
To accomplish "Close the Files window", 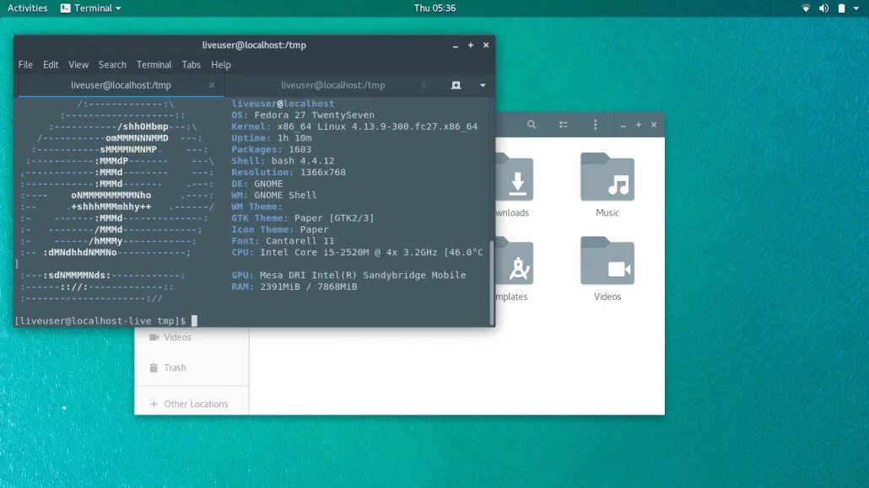I will [654, 126].
